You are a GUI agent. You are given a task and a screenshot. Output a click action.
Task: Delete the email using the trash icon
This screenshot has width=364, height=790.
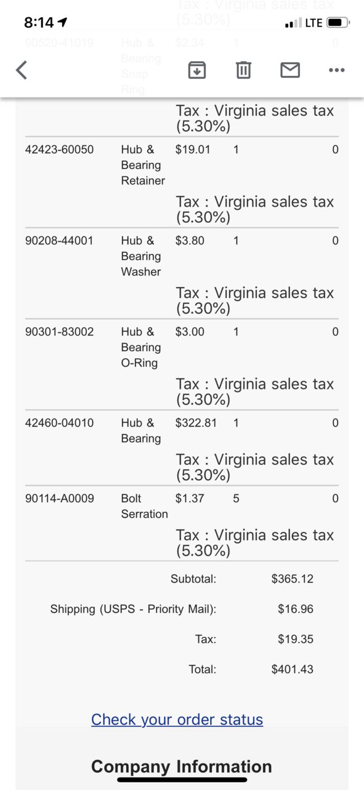(243, 70)
